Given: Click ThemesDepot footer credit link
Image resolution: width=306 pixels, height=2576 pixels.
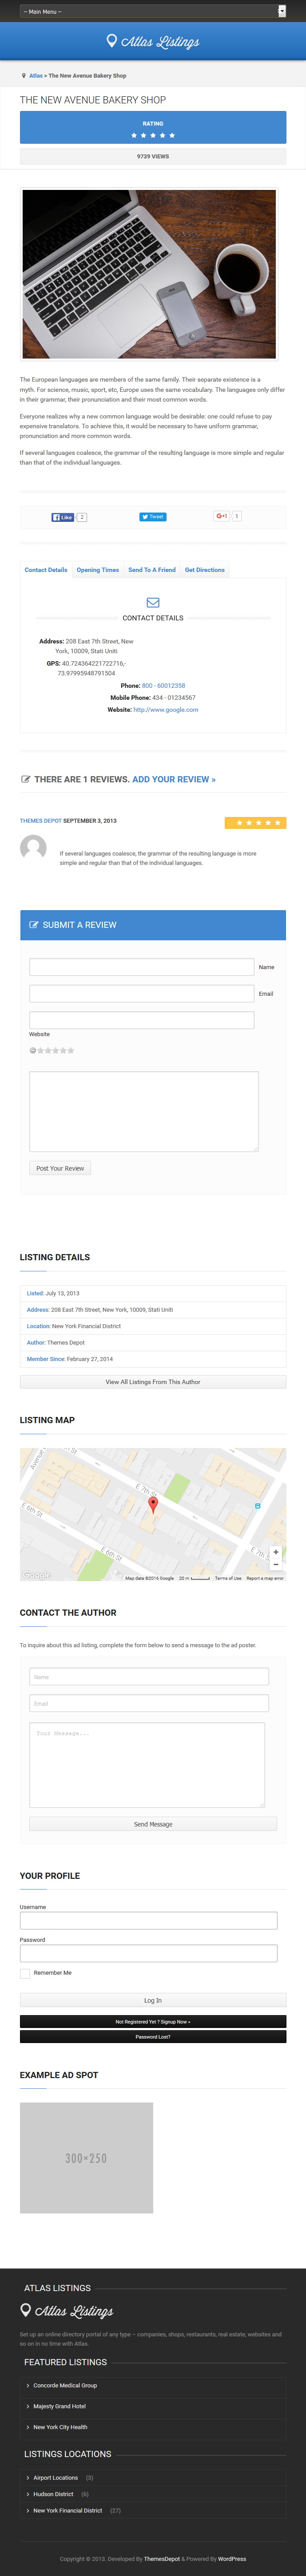Looking at the screenshot, I should click(x=162, y=2559).
